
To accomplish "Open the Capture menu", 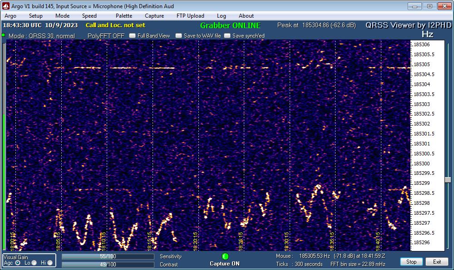I will (x=154, y=16).
